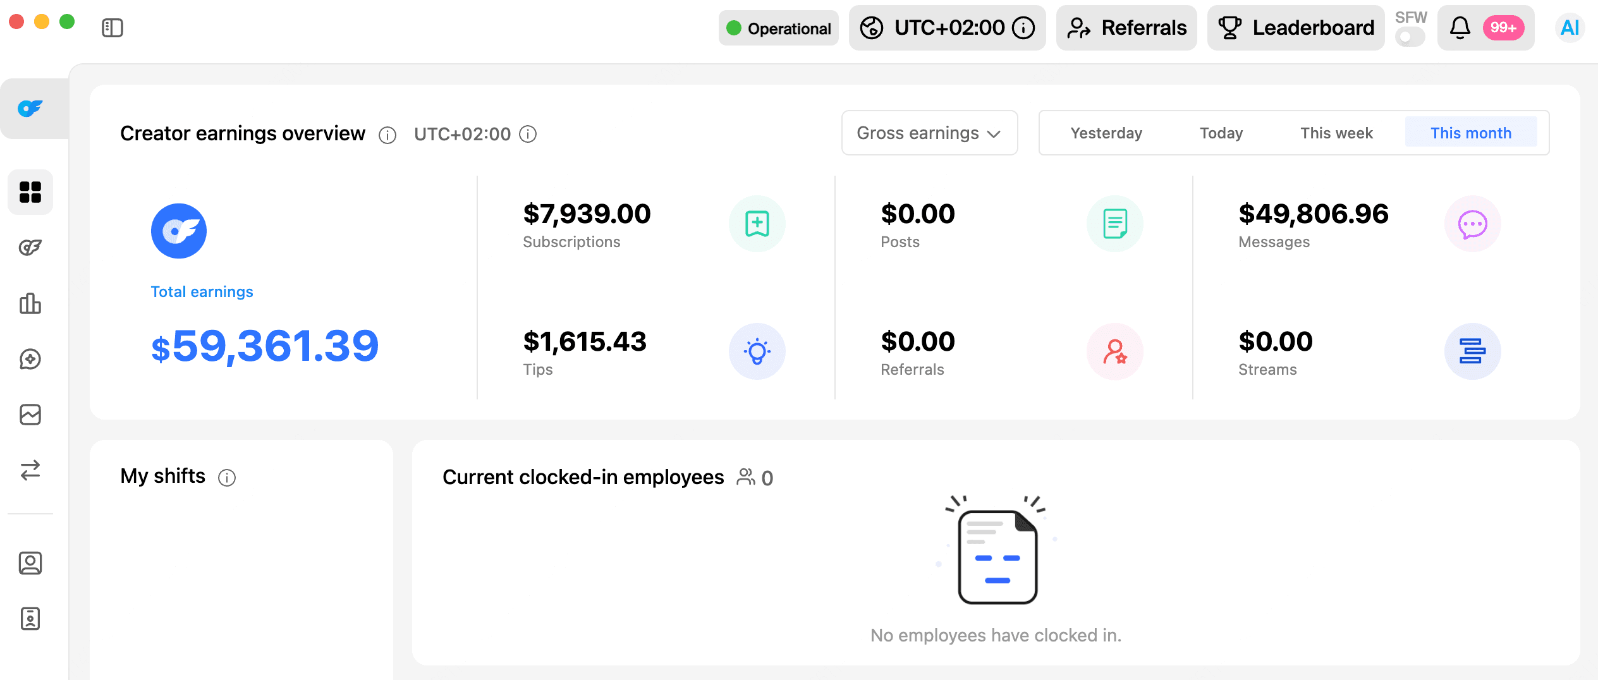Screen dimensions: 1598x680
Task: Click the Tips lightbulb icon
Action: pos(757,351)
